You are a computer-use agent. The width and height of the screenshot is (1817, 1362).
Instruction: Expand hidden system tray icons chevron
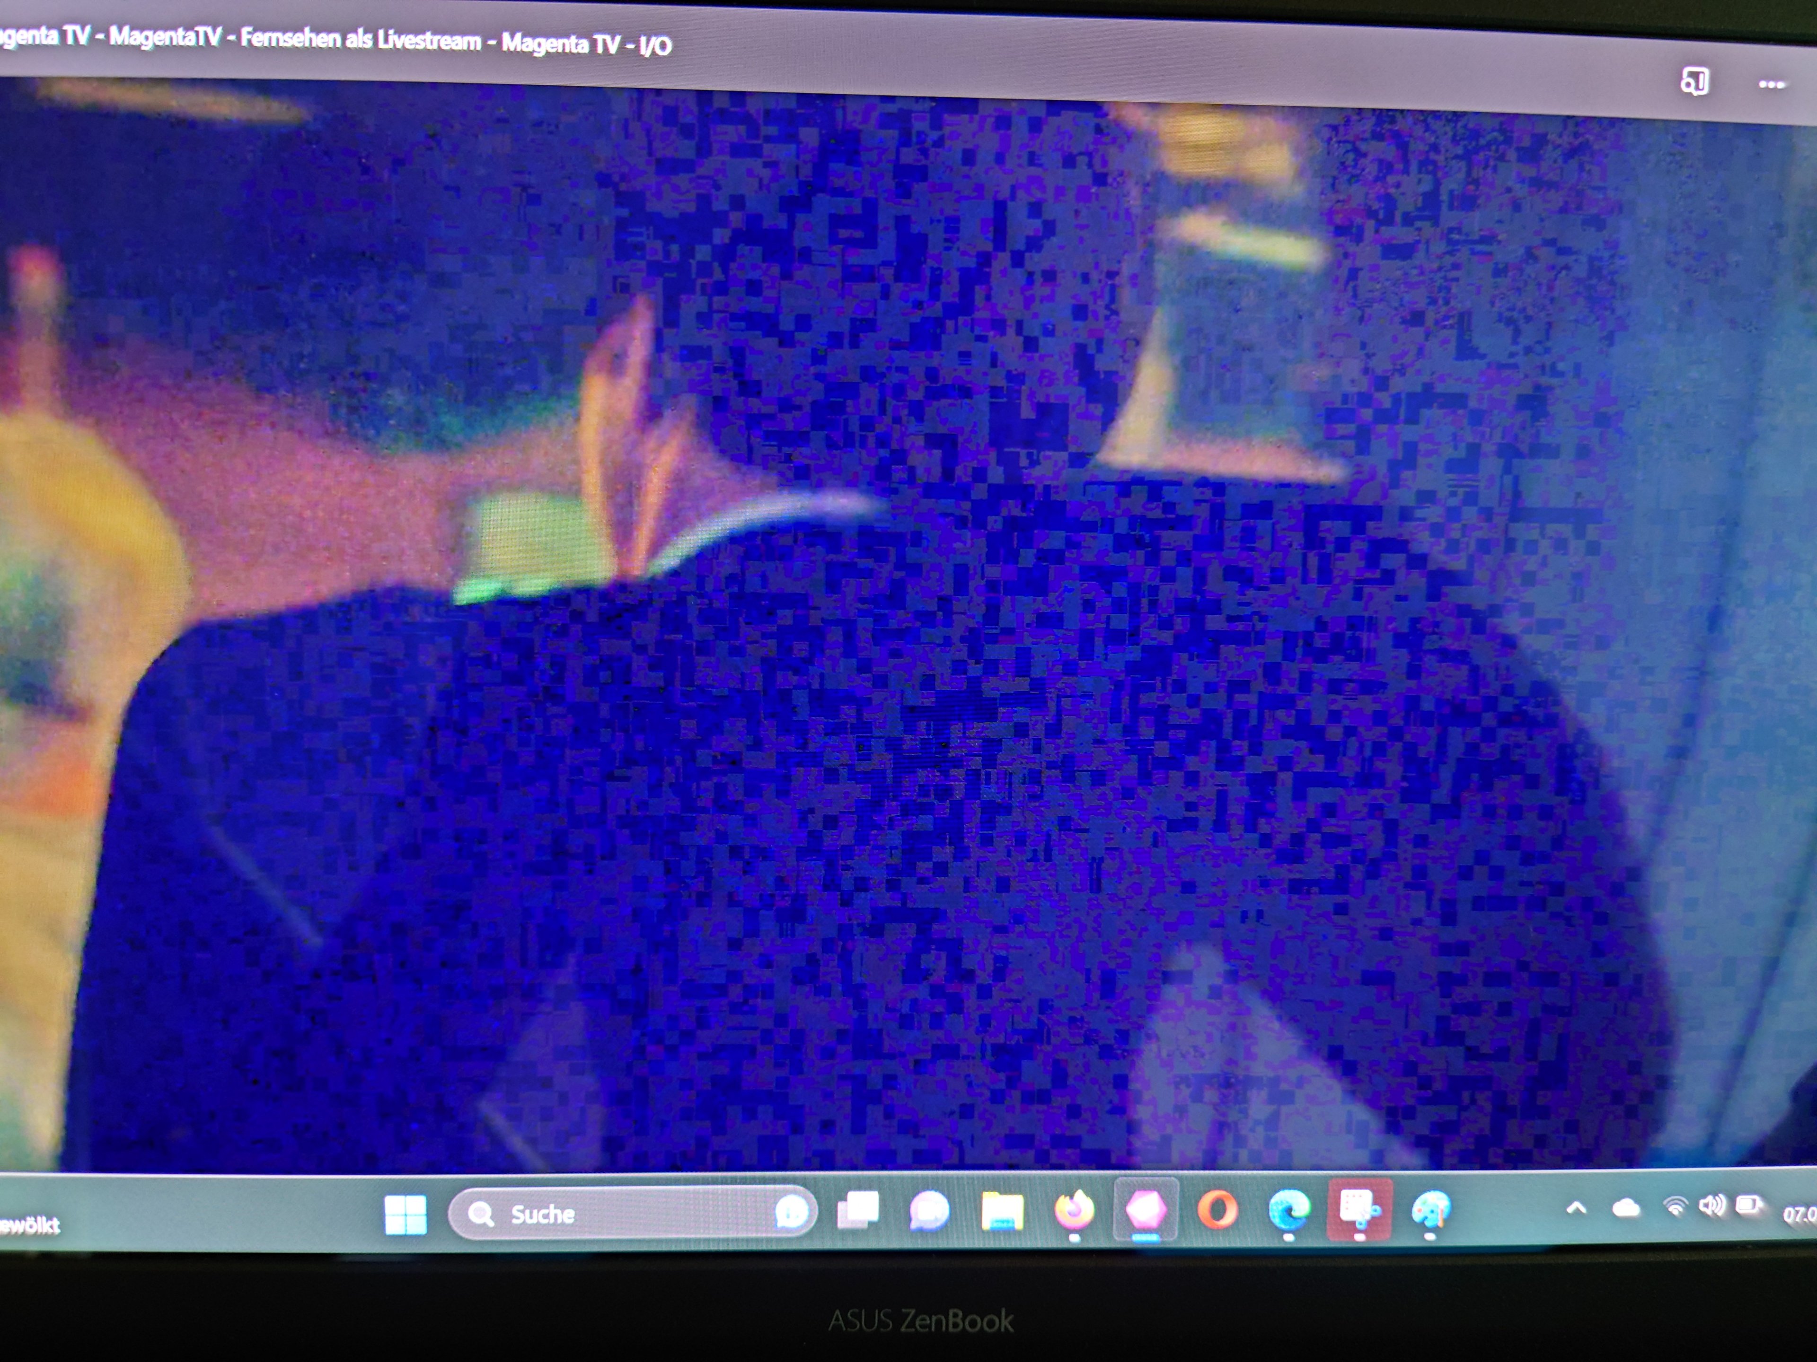point(1576,1208)
